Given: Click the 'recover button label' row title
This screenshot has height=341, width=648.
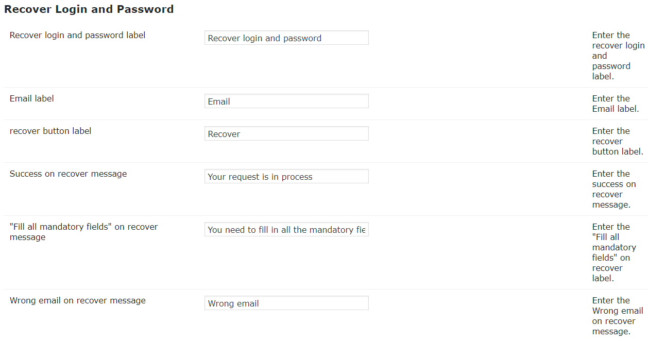Looking at the screenshot, I should point(50,131).
